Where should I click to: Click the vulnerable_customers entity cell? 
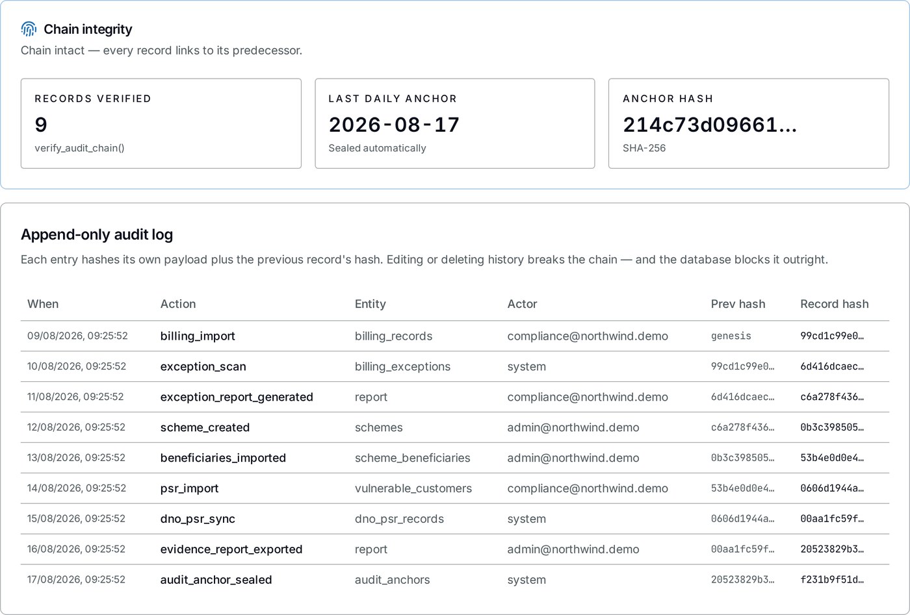(413, 488)
